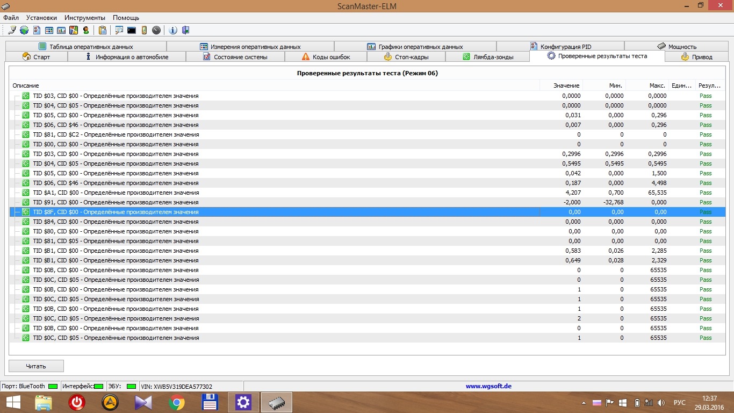Switch to Конфигурация PID tab
The image size is (734, 413).
tap(560, 47)
